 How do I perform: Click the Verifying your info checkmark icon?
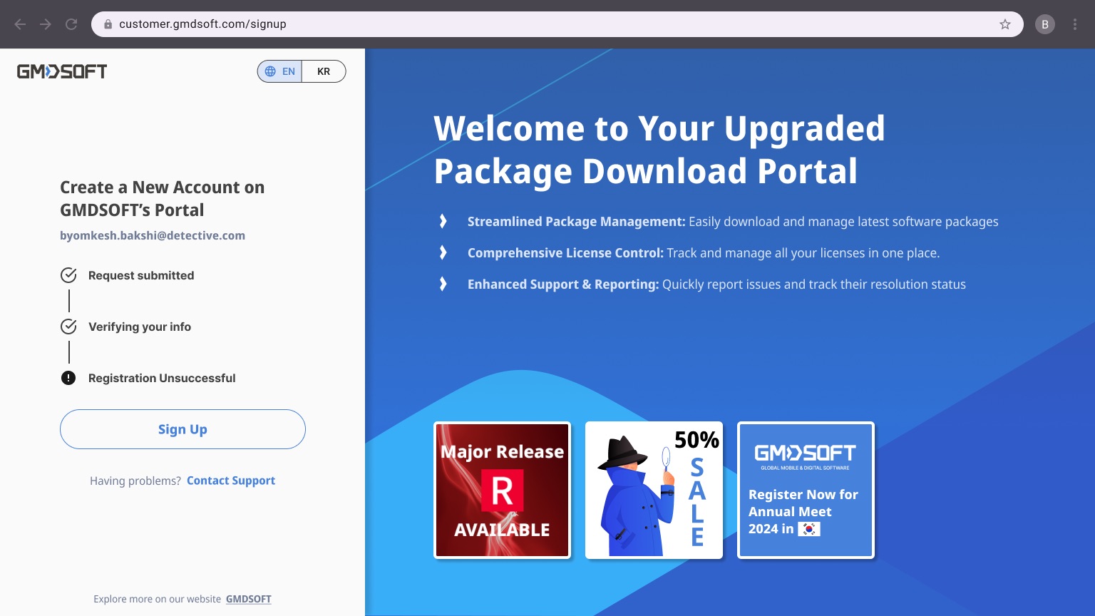68,327
